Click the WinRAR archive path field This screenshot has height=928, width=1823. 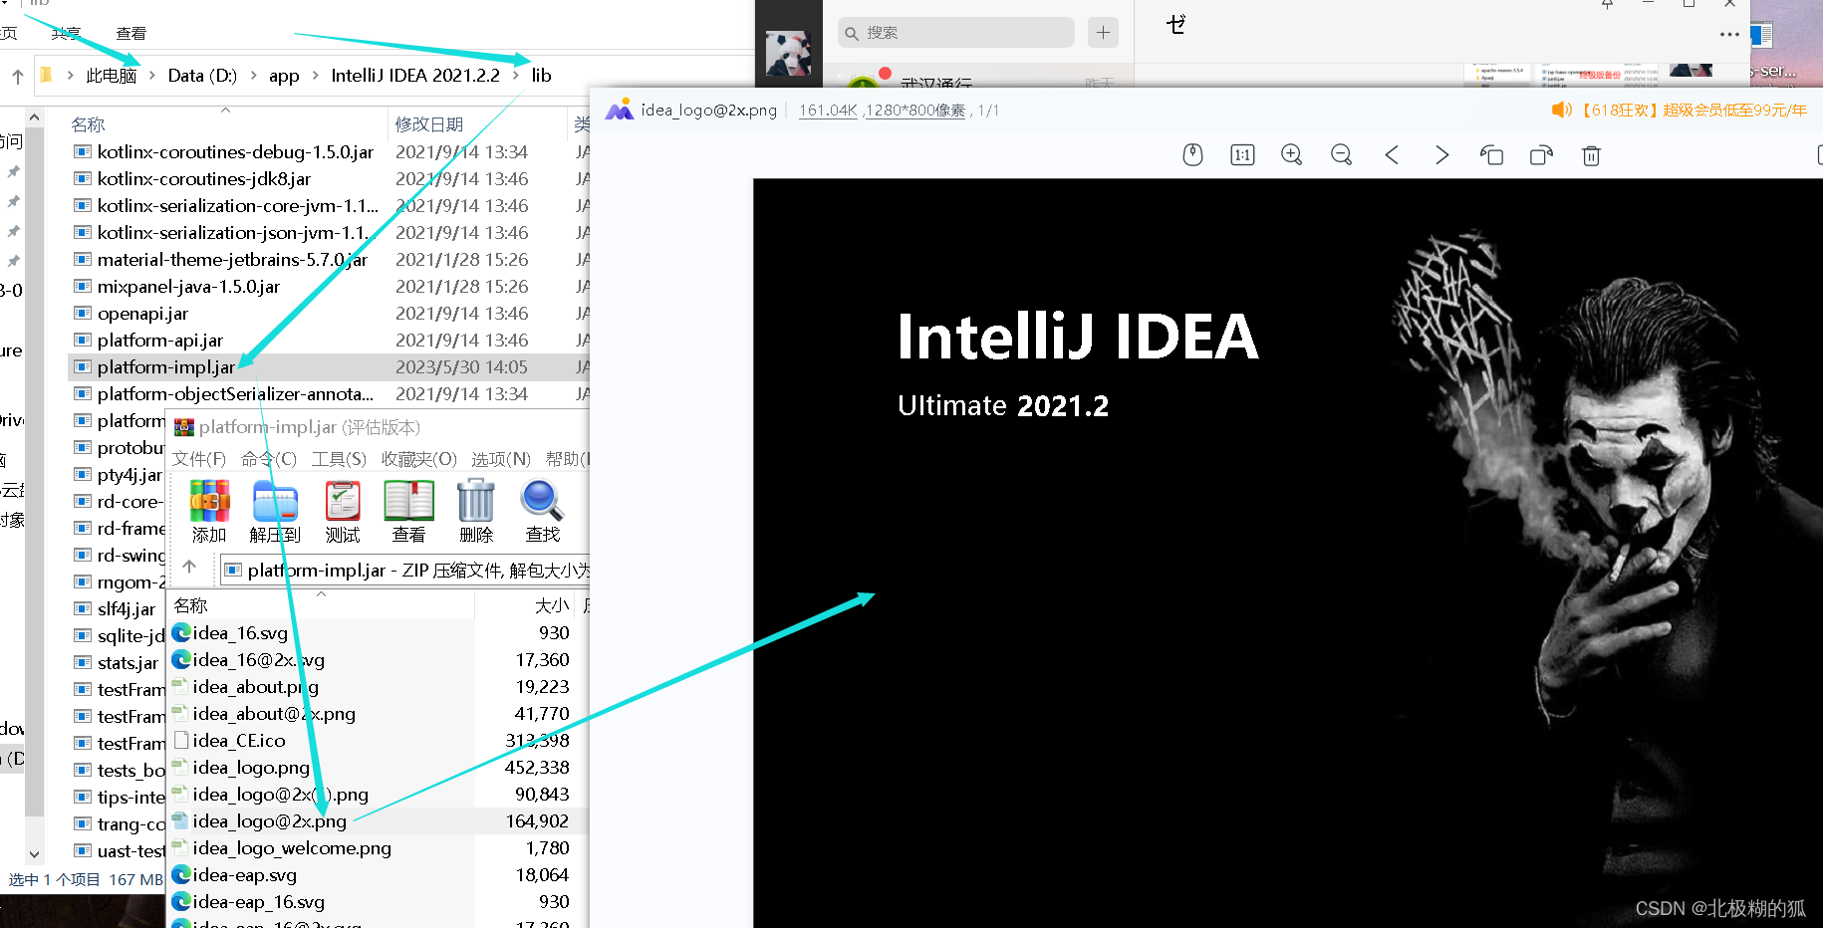[x=406, y=571]
